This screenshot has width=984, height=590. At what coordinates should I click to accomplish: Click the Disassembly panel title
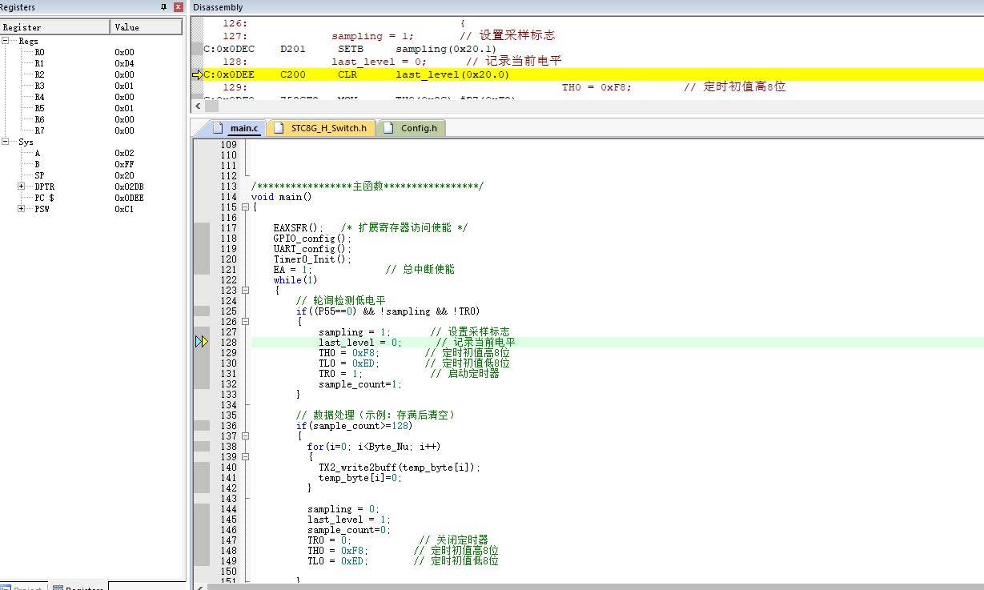tap(218, 7)
